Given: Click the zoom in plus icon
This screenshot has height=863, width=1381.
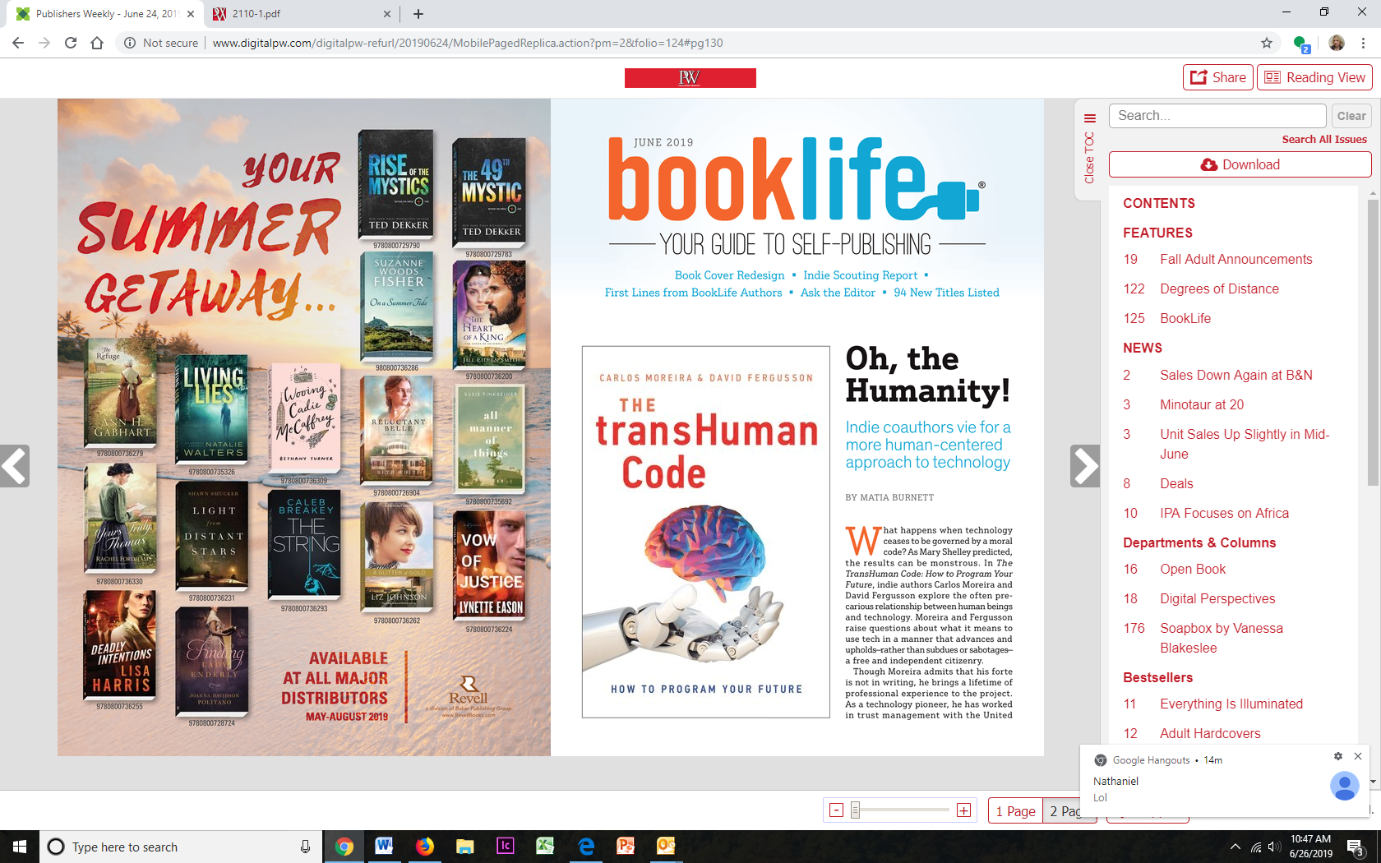Looking at the screenshot, I should pos(963,810).
